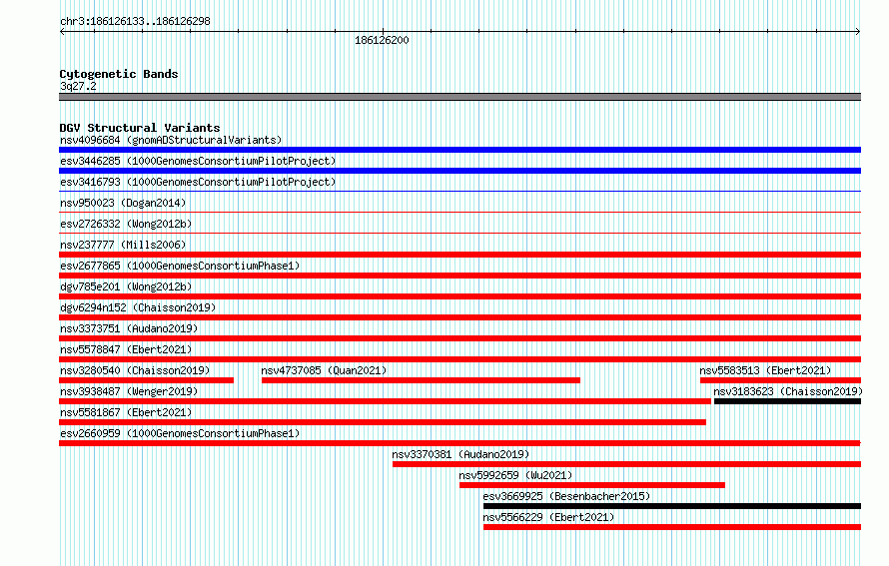Open esv3446285 (1000GenomesConsortiumPilotProject) label

coord(198,161)
